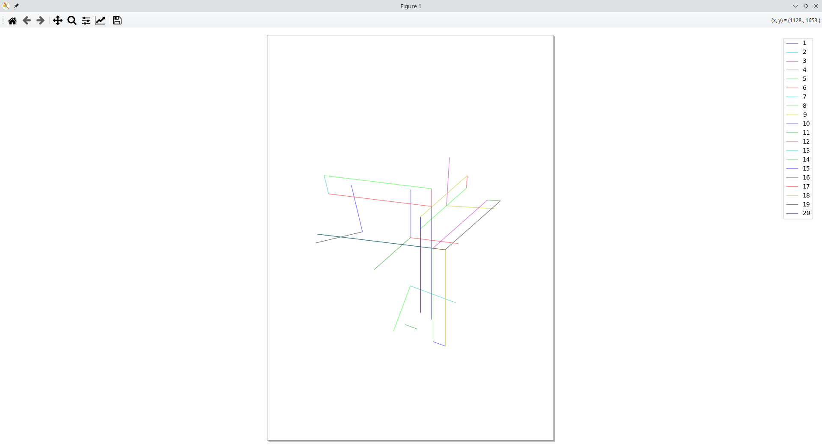Click legend entry 1
The height and width of the screenshot is (448, 822).
798,43
